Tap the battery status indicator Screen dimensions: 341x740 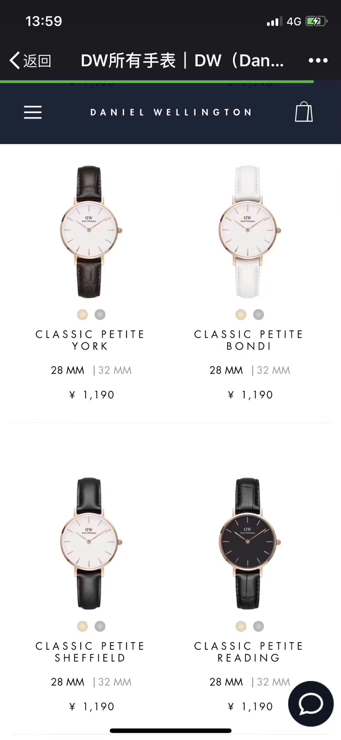coord(316,21)
